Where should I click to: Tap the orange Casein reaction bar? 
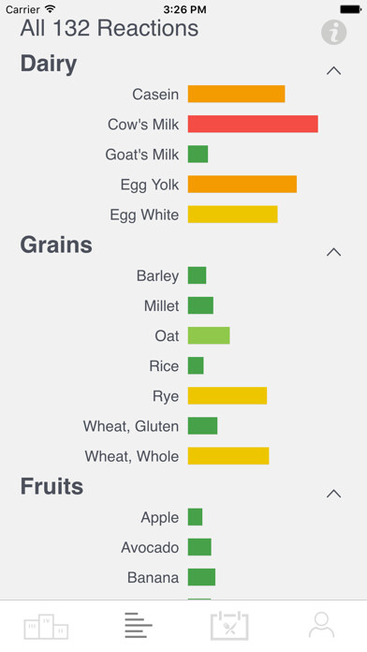tap(236, 94)
